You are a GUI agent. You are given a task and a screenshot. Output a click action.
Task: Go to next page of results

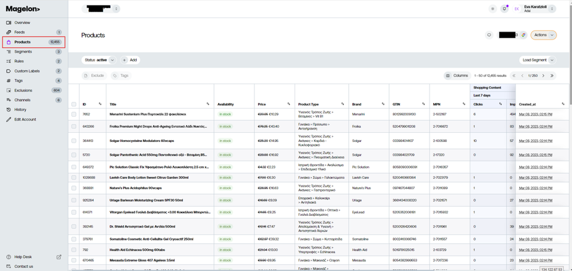(543, 76)
